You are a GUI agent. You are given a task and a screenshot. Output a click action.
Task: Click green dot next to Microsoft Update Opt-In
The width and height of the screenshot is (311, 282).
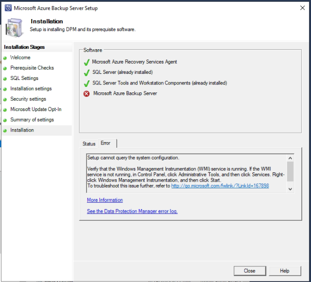click(x=5, y=110)
